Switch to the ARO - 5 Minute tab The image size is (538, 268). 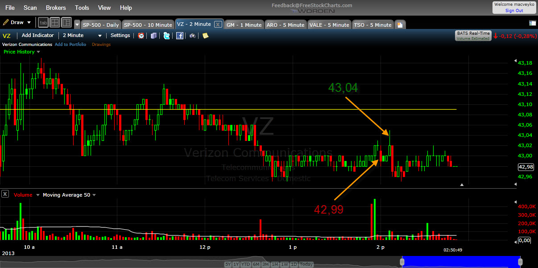286,25
